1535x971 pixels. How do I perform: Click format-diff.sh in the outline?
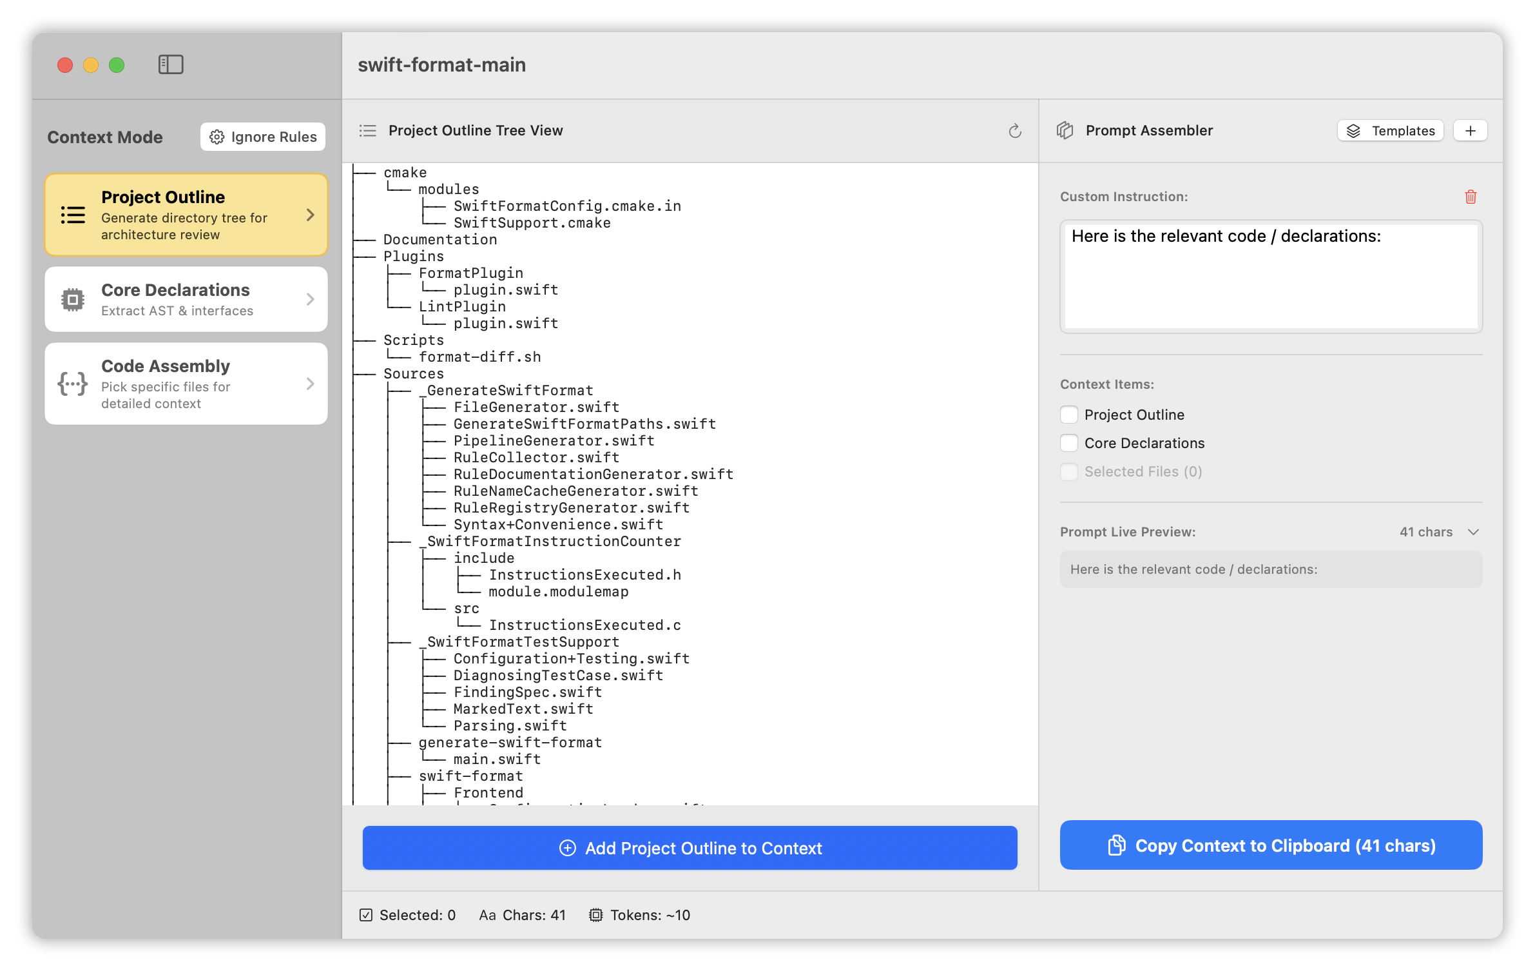480,357
